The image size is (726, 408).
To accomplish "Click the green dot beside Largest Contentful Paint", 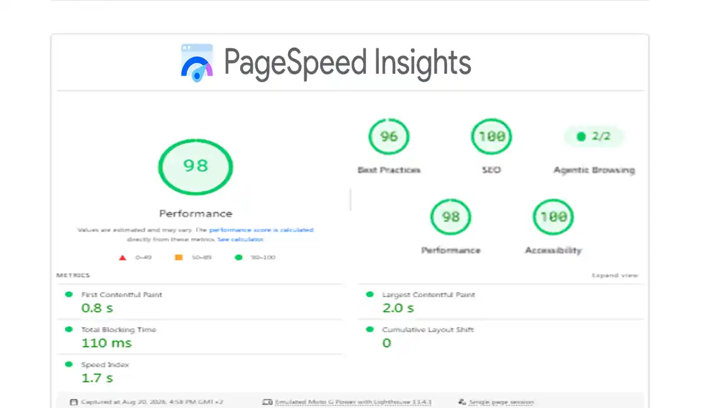I will [x=370, y=295].
